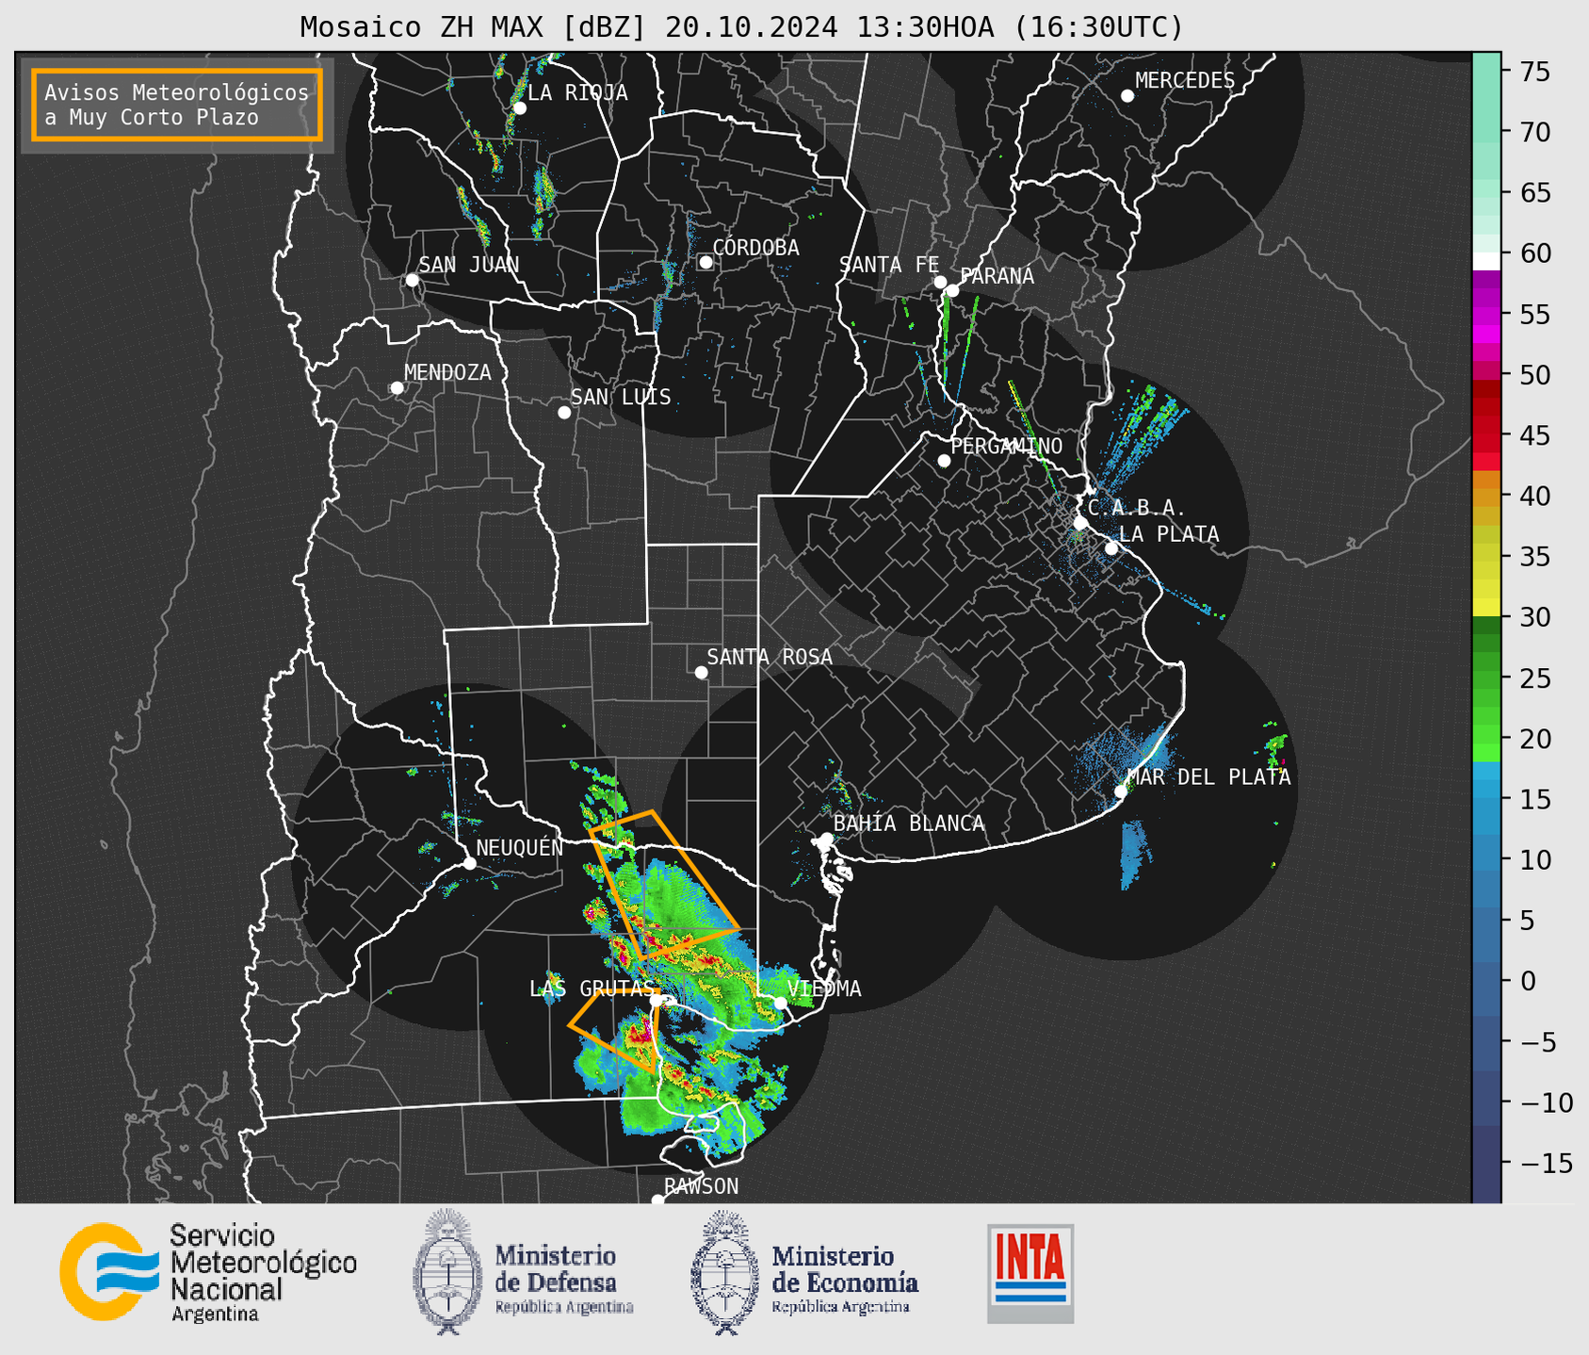Click the MERCEDES city label

1185,80
